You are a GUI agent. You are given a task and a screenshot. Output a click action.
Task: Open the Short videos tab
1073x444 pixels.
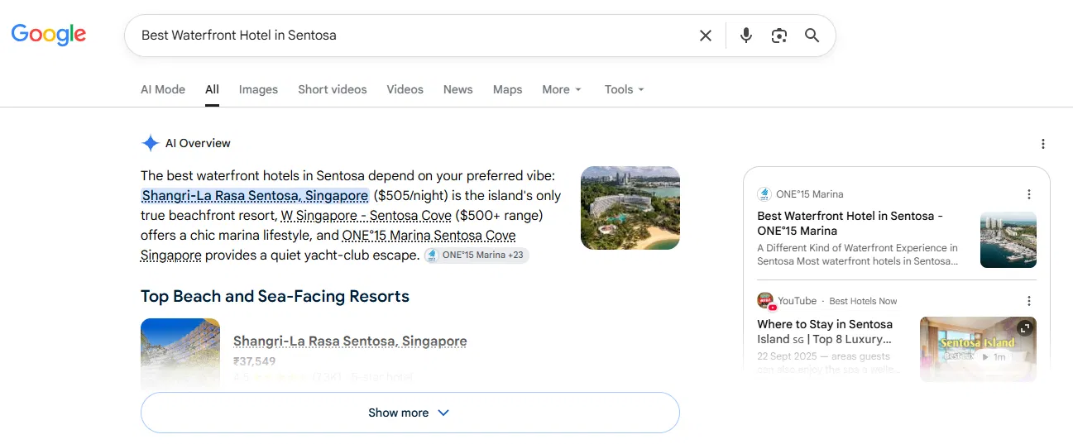pyautogui.click(x=333, y=89)
